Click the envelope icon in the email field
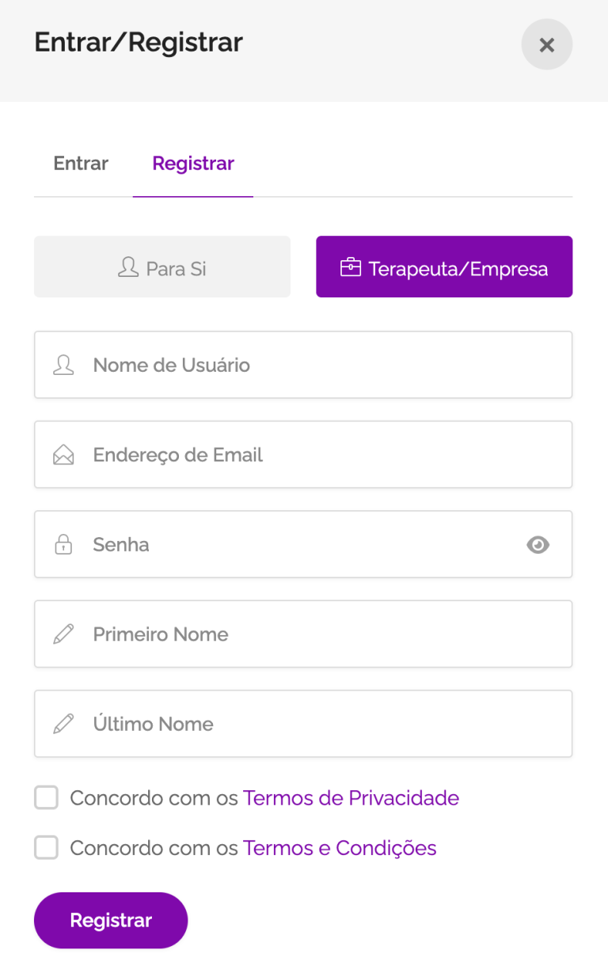608x973 pixels. (x=63, y=455)
